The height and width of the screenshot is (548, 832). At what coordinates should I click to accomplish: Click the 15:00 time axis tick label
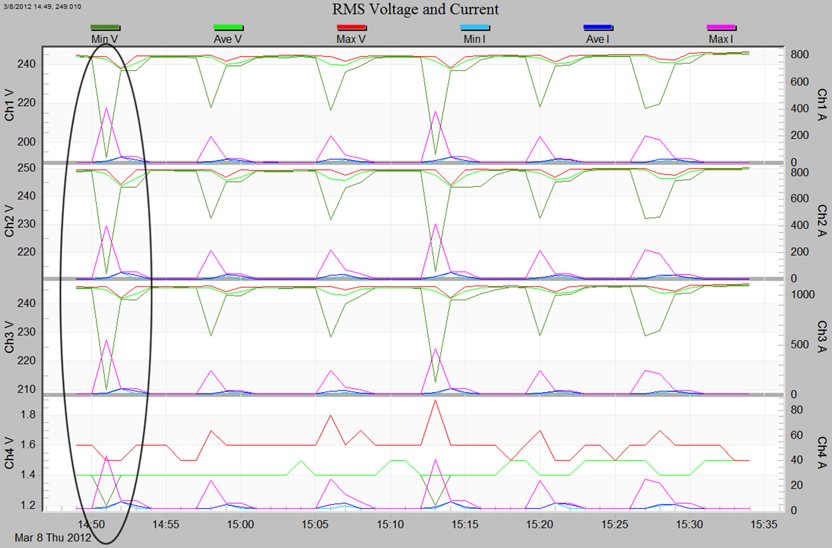(x=240, y=524)
